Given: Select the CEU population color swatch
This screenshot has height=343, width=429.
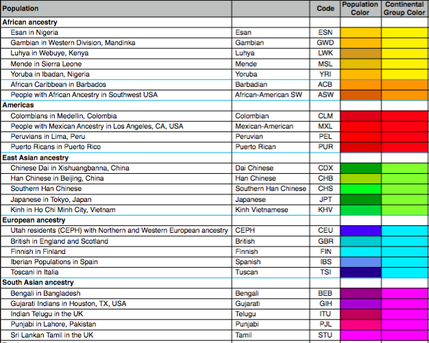Looking at the screenshot, I should (360, 231).
